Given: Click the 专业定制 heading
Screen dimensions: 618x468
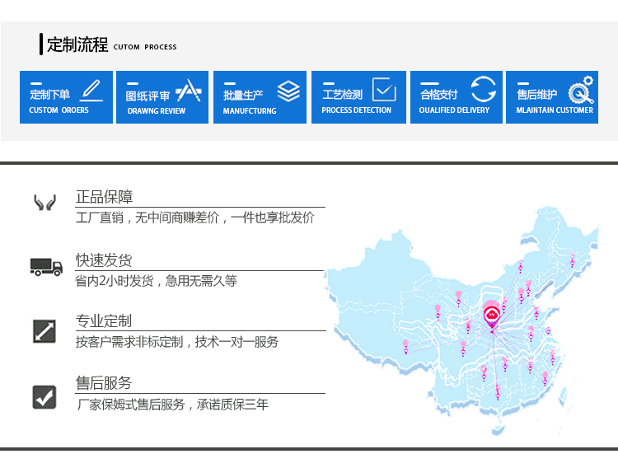Looking at the screenshot, I should pos(104,321).
